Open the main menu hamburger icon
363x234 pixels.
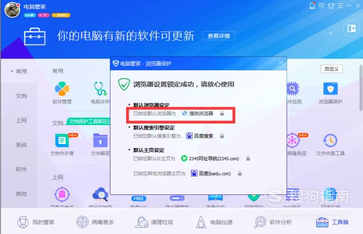(340, 6)
